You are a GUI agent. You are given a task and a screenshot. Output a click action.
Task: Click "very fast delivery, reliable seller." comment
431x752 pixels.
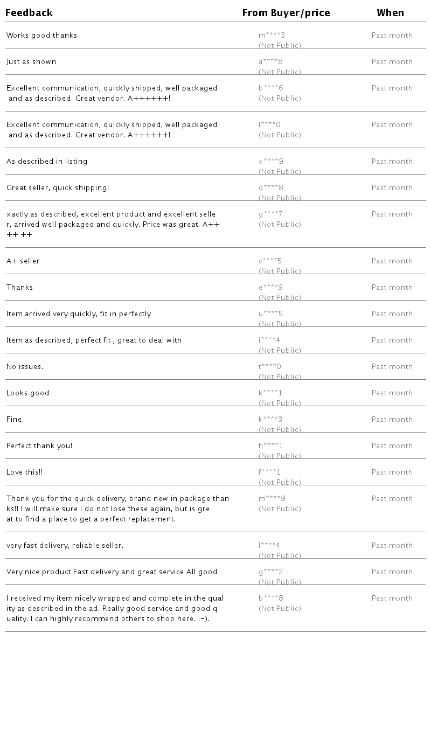pyautogui.click(x=65, y=546)
